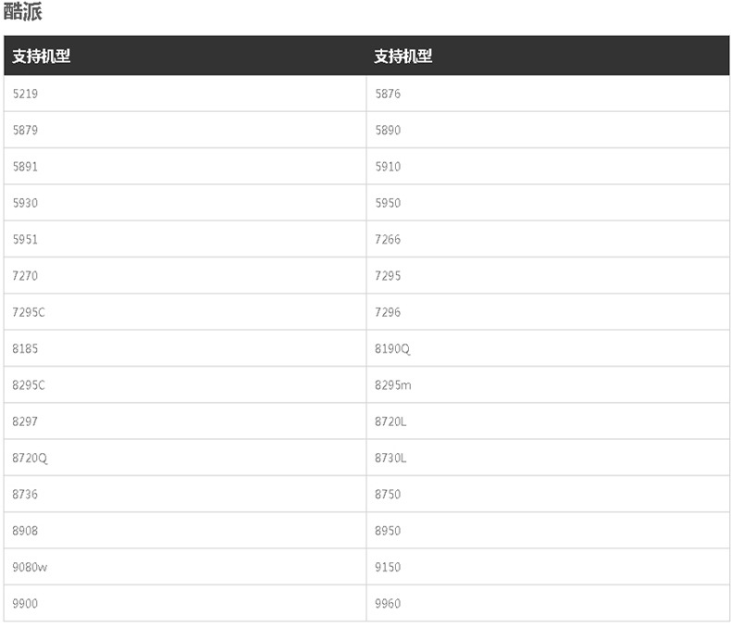Select the 5876 model entry
The width and height of the screenshot is (731, 641).
[388, 94]
